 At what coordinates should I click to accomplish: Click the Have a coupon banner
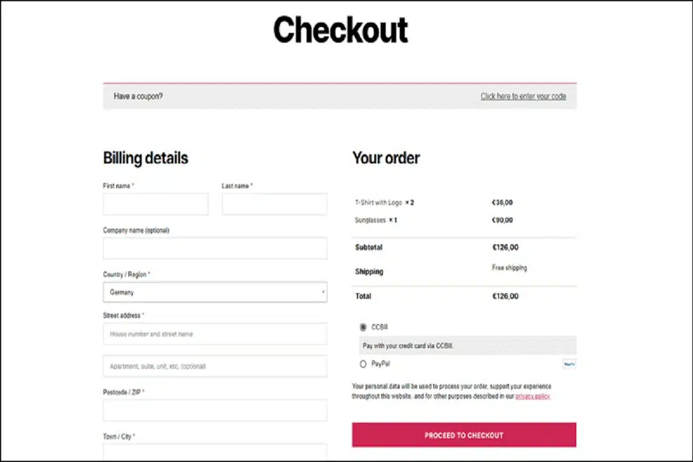coord(137,96)
